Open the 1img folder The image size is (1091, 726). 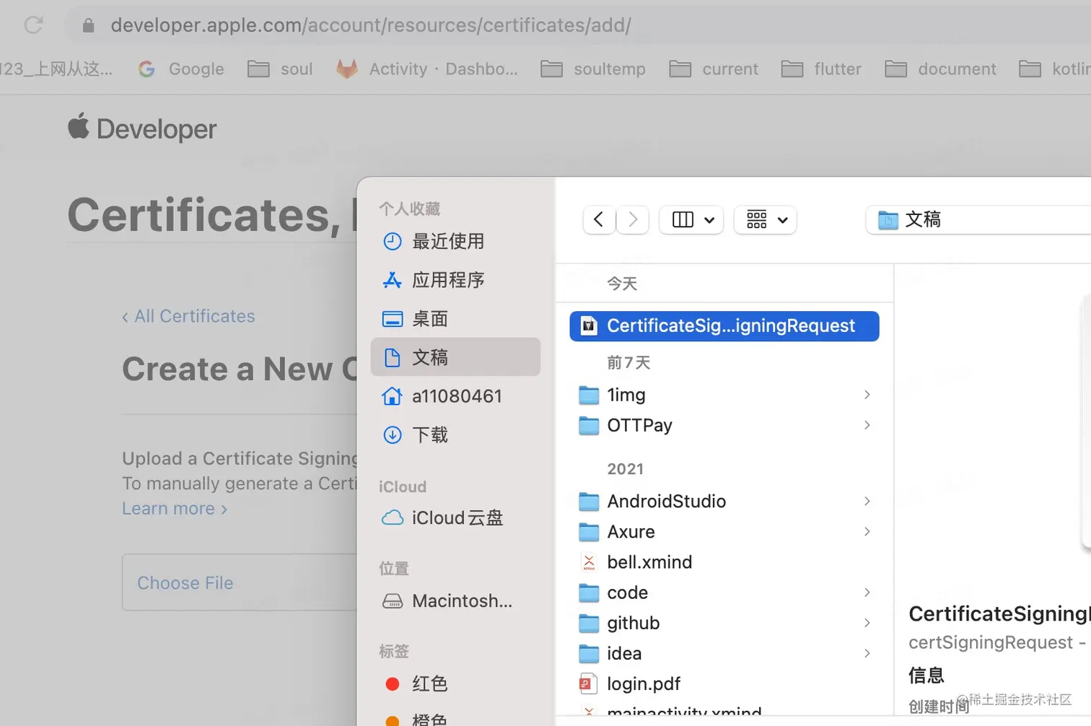(x=724, y=395)
